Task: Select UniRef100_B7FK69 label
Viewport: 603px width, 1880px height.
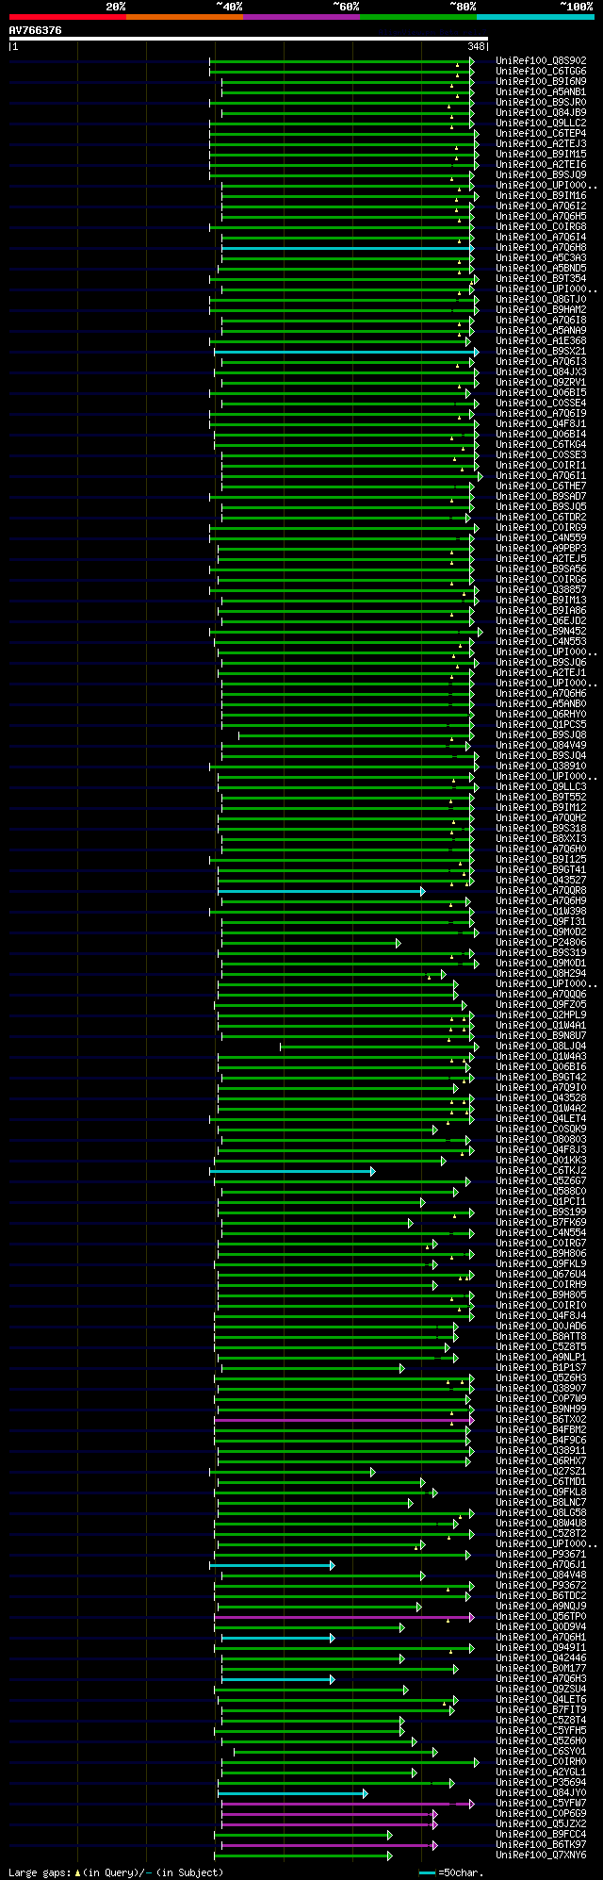Action: click(541, 1222)
